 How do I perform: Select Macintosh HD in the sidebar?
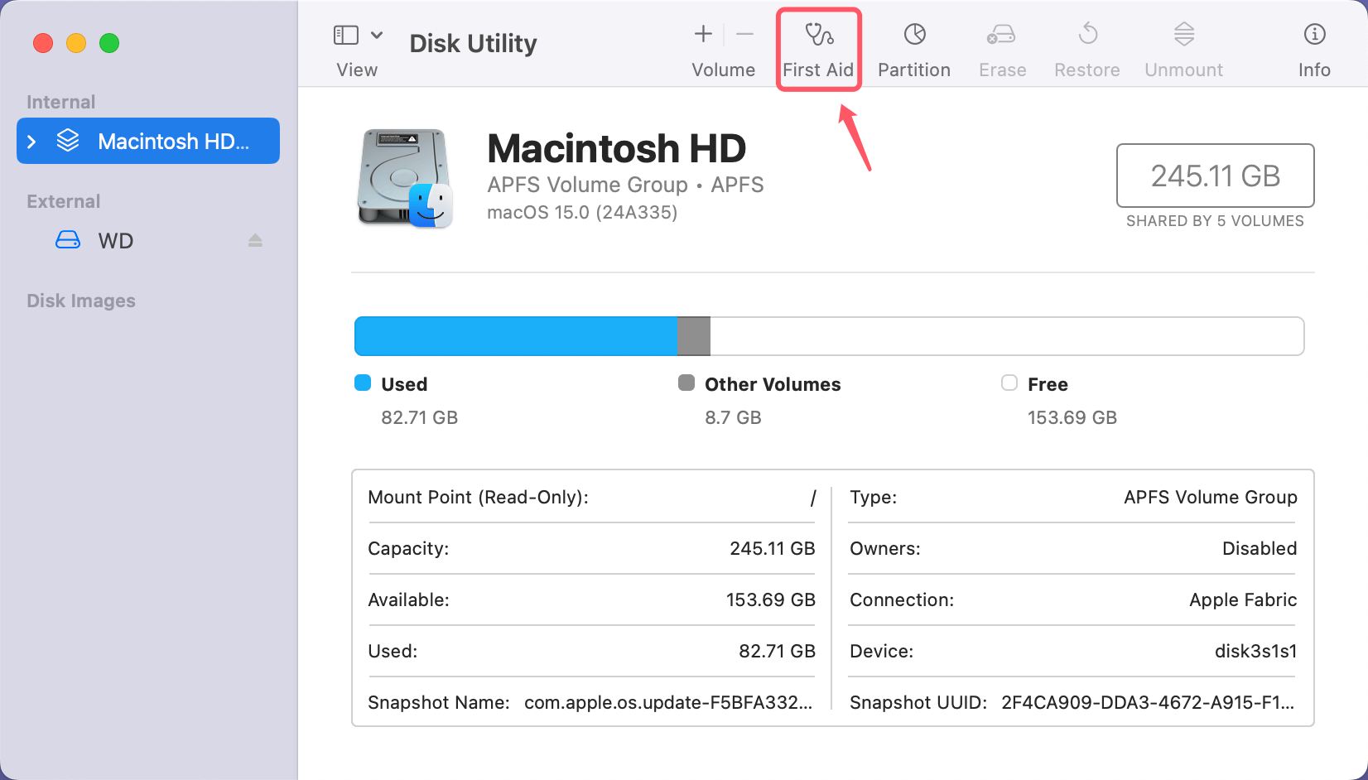click(x=149, y=141)
